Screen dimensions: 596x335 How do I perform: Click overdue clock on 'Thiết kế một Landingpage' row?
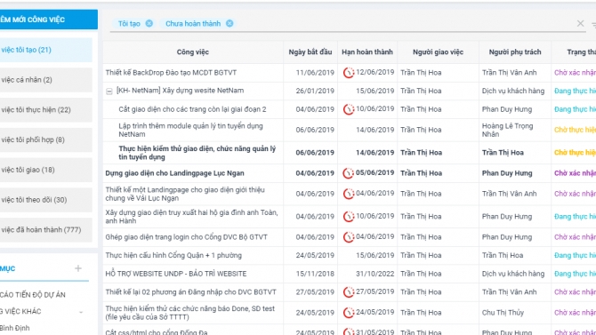click(348, 194)
